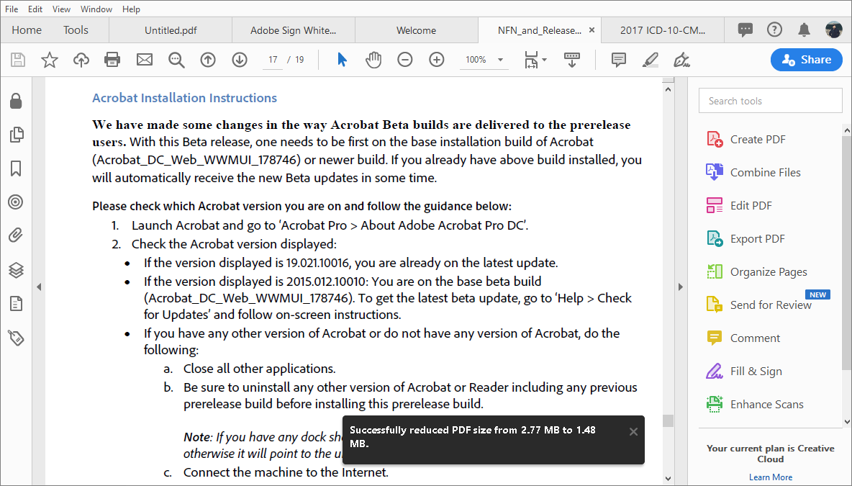852x486 pixels.
Task: Switch to the Welcome tab
Action: pos(416,31)
